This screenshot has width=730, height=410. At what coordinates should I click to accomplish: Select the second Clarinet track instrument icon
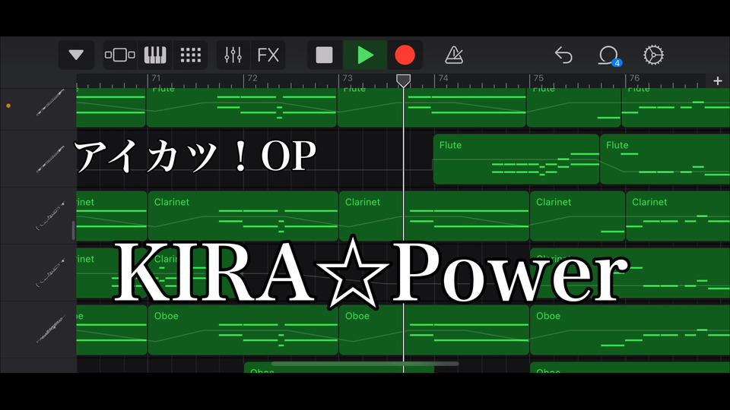coord(50,273)
